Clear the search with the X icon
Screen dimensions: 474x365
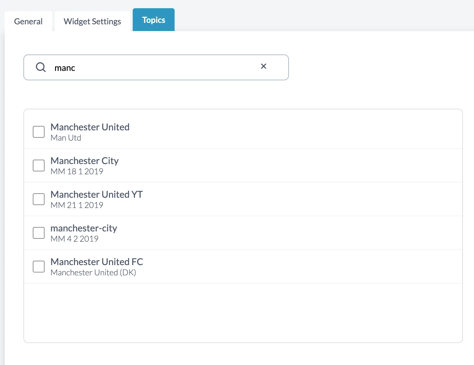[263, 66]
